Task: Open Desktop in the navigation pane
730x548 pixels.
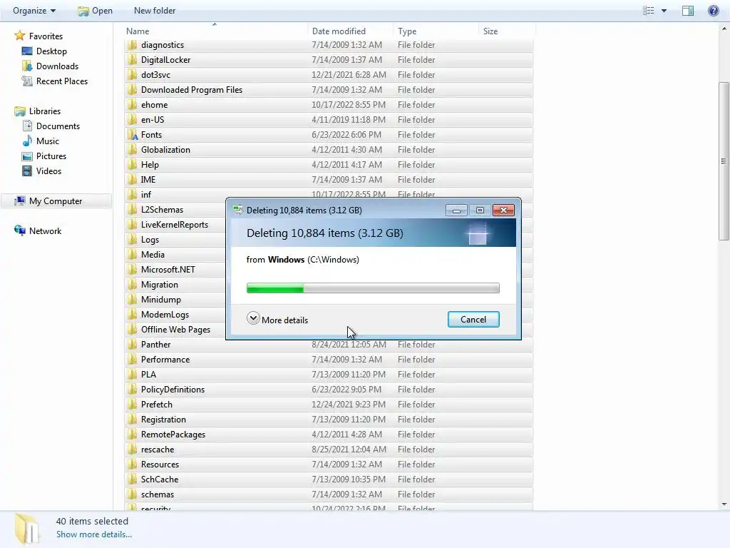Action: (x=51, y=51)
